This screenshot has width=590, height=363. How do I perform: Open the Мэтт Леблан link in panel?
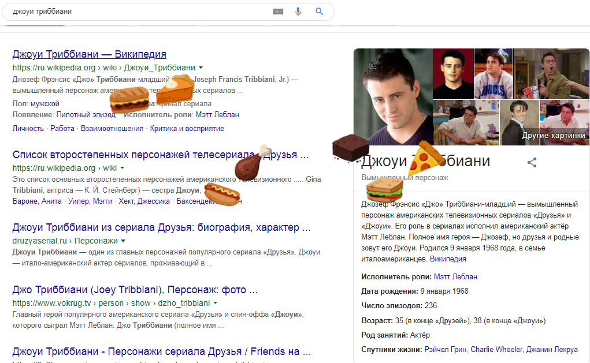[455, 276]
